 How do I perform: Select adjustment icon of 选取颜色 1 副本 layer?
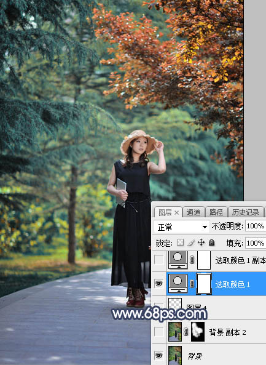[178, 260]
